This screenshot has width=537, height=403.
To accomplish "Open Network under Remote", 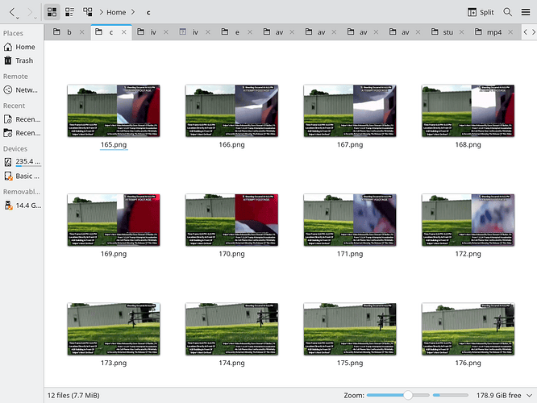I will (22, 90).
